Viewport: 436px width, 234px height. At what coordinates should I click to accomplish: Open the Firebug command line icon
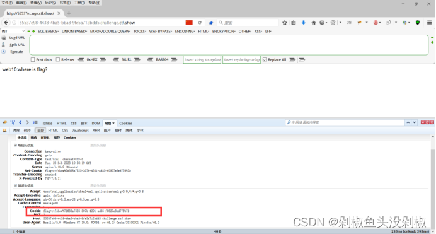point(35,122)
